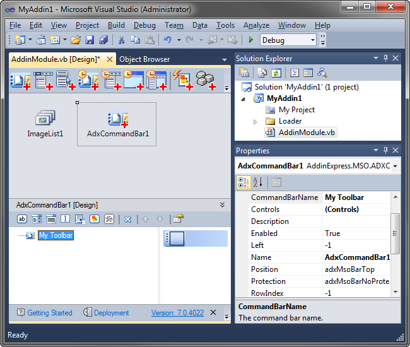Delete control using blue X icon

pos(127,219)
